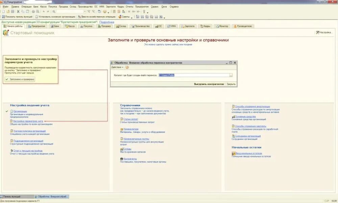Click the Redo arrow icon

48,11
